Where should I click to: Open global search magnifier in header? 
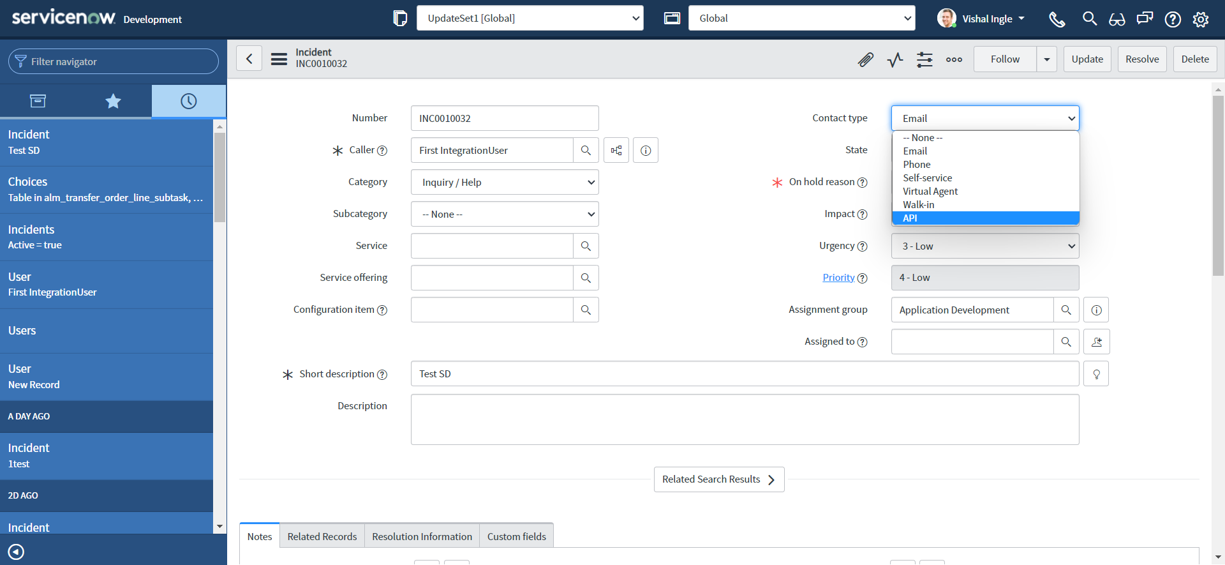tap(1090, 19)
